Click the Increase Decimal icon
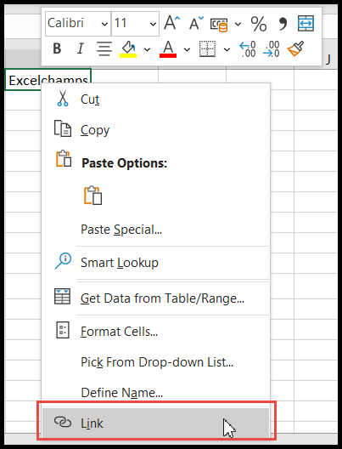Screen dimensions: 342x449 [248, 49]
